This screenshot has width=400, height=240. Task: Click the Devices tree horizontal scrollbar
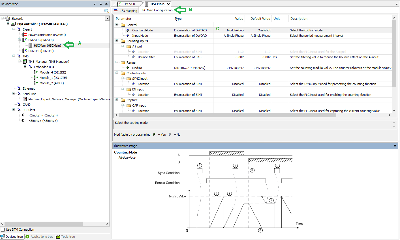tap(44, 224)
